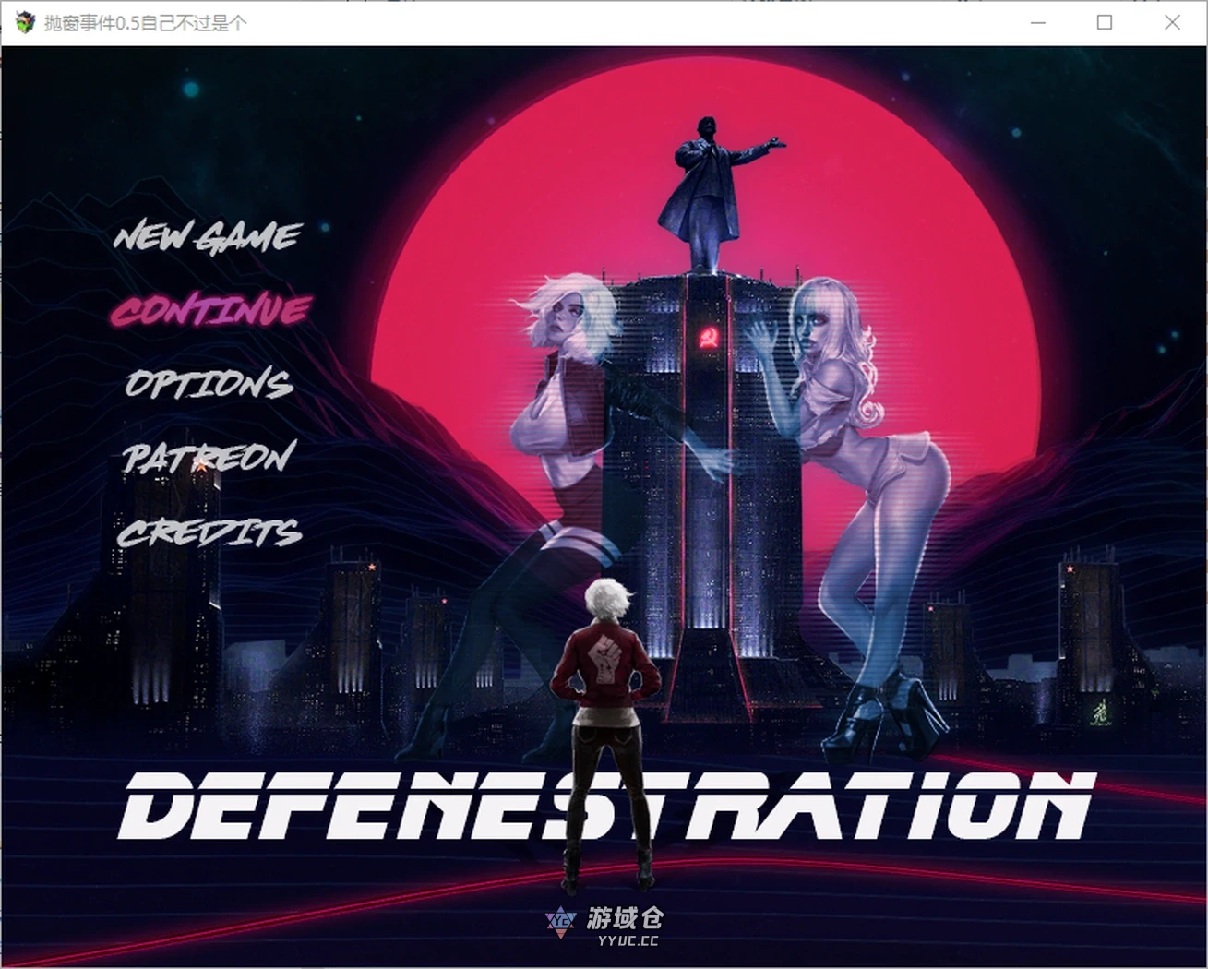Maximize the game window
Viewport: 1208px width, 969px height.
coord(1105,22)
